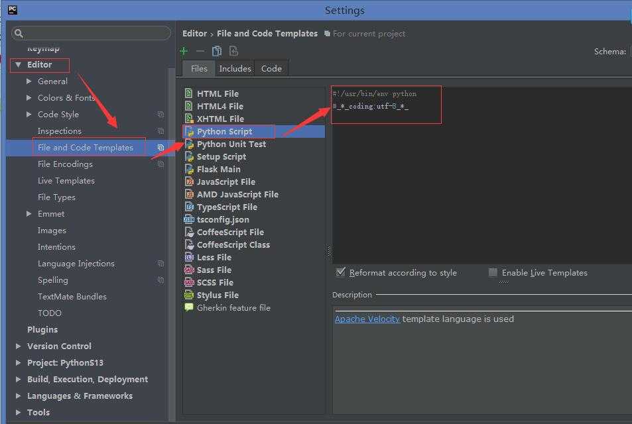
Task: Expand the Version Control group
Action: [x=18, y=346]
